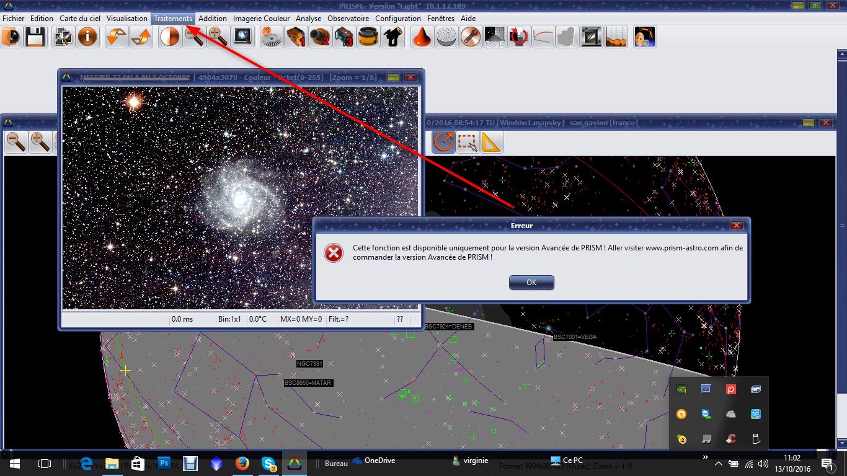Viewport: 847px width, 476px height.
Task: Click the red dashed selection rectangle tool
Action: pos(467,142)
